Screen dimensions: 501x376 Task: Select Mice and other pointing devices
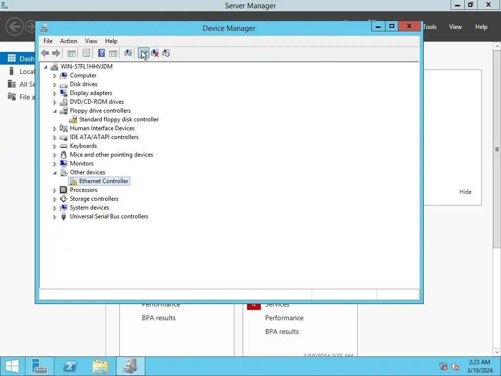pyautogui.click(x=111, y=154)
